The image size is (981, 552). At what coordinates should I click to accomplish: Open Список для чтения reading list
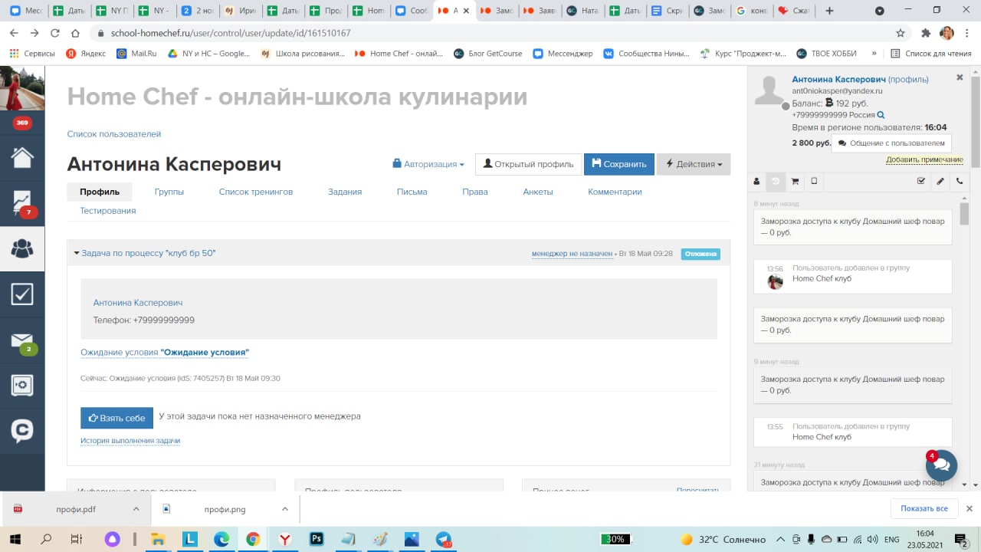[x=930, y=54]
